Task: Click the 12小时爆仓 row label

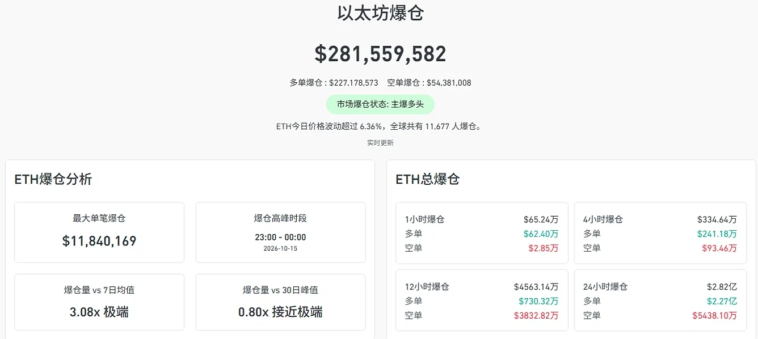Action: tap(427, 287)
